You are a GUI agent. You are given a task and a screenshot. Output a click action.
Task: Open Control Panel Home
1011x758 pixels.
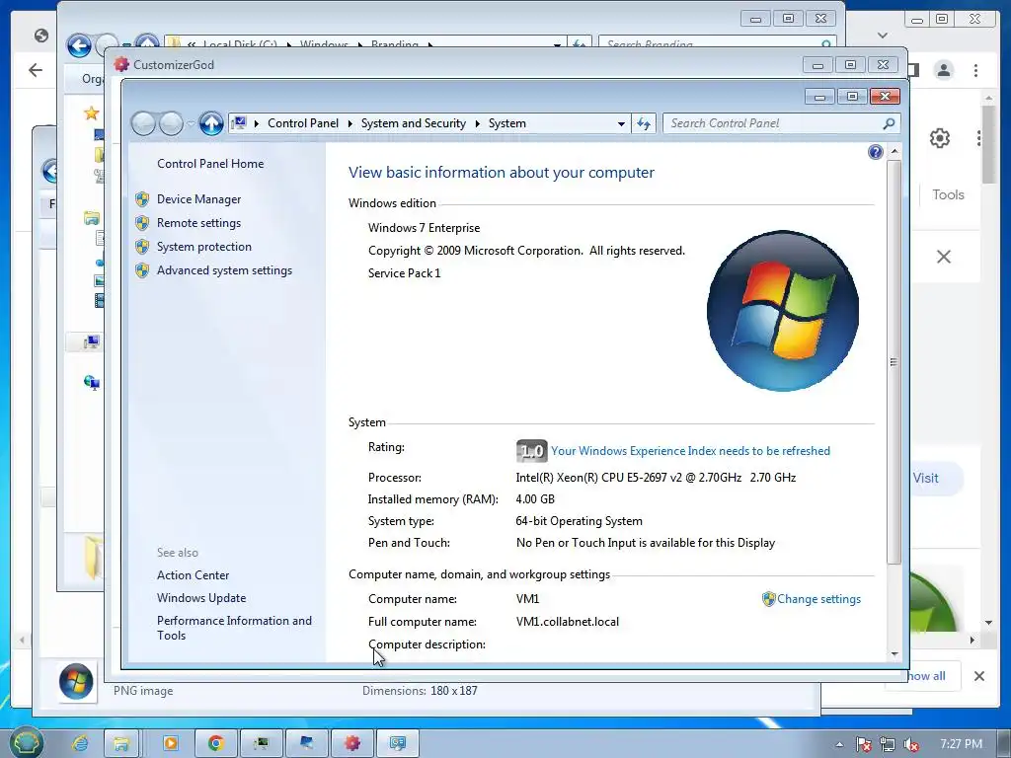point(210,164)
